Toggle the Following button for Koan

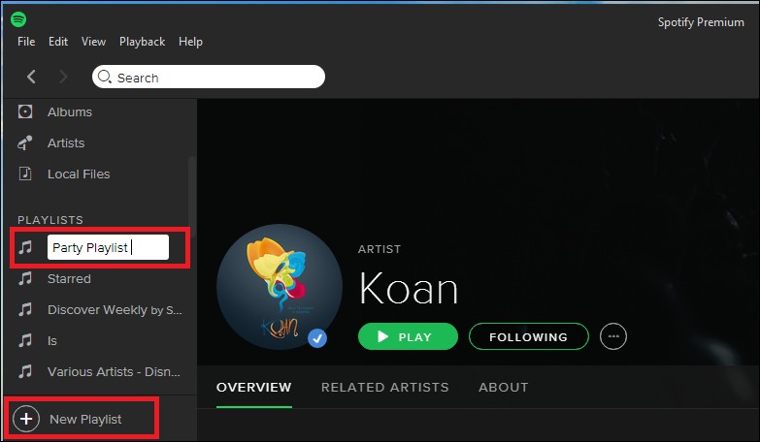[x=529, y=336]
